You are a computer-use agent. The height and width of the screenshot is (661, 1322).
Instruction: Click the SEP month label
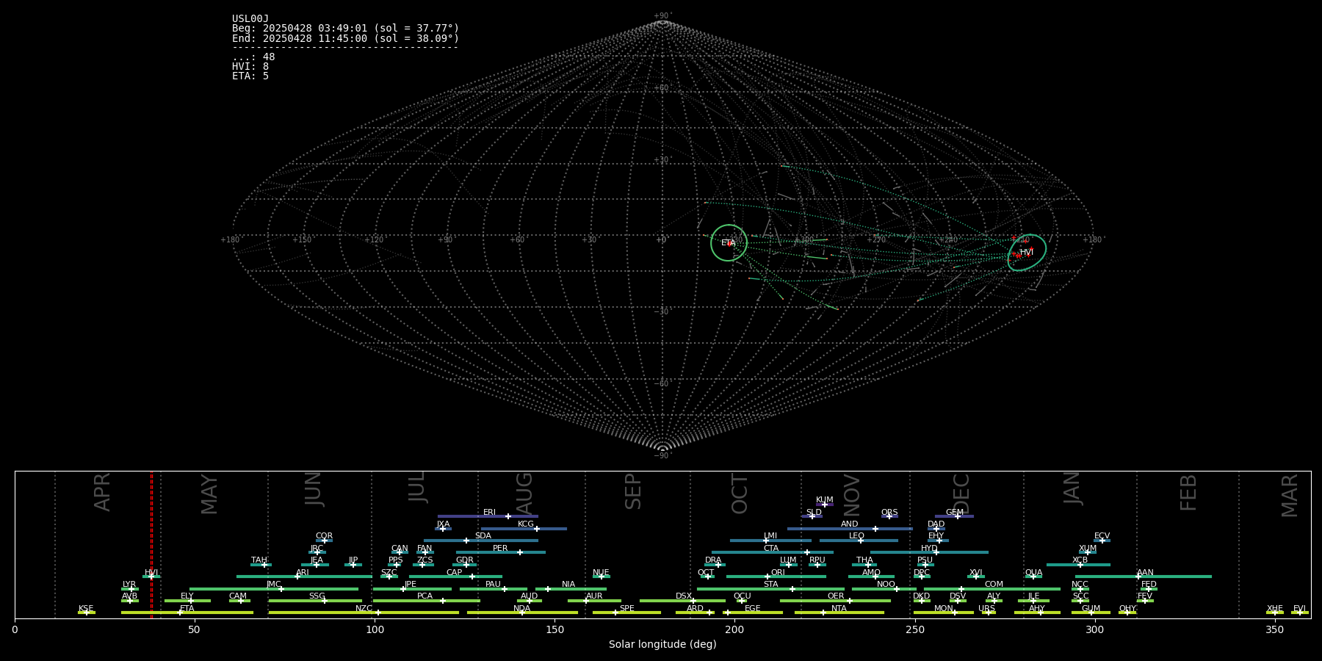point(633,491)
